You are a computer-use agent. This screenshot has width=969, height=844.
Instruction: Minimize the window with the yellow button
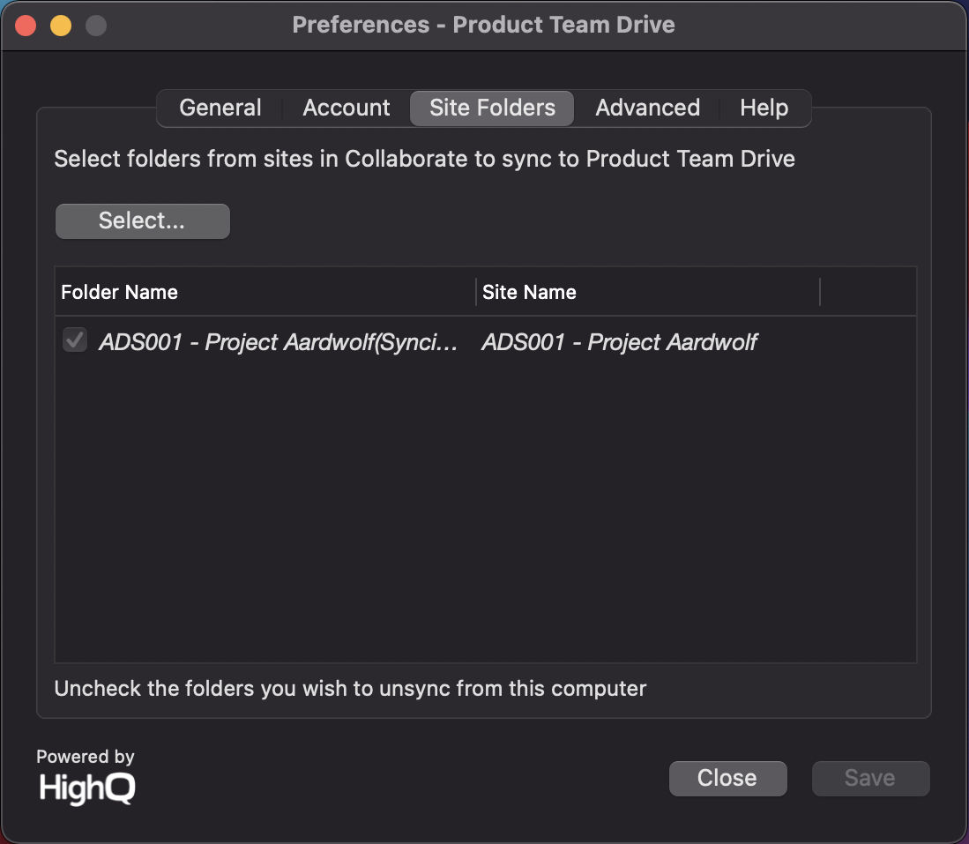(x=61, y=26)
